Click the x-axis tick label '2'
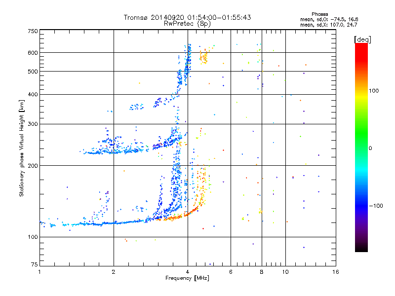The height and width of the screenshot is (296, 395). click(114, 272)
